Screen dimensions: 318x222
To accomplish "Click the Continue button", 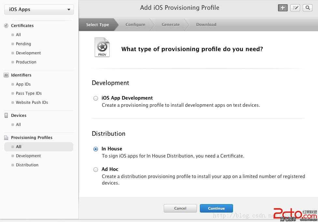I will (x=216, y=208).
